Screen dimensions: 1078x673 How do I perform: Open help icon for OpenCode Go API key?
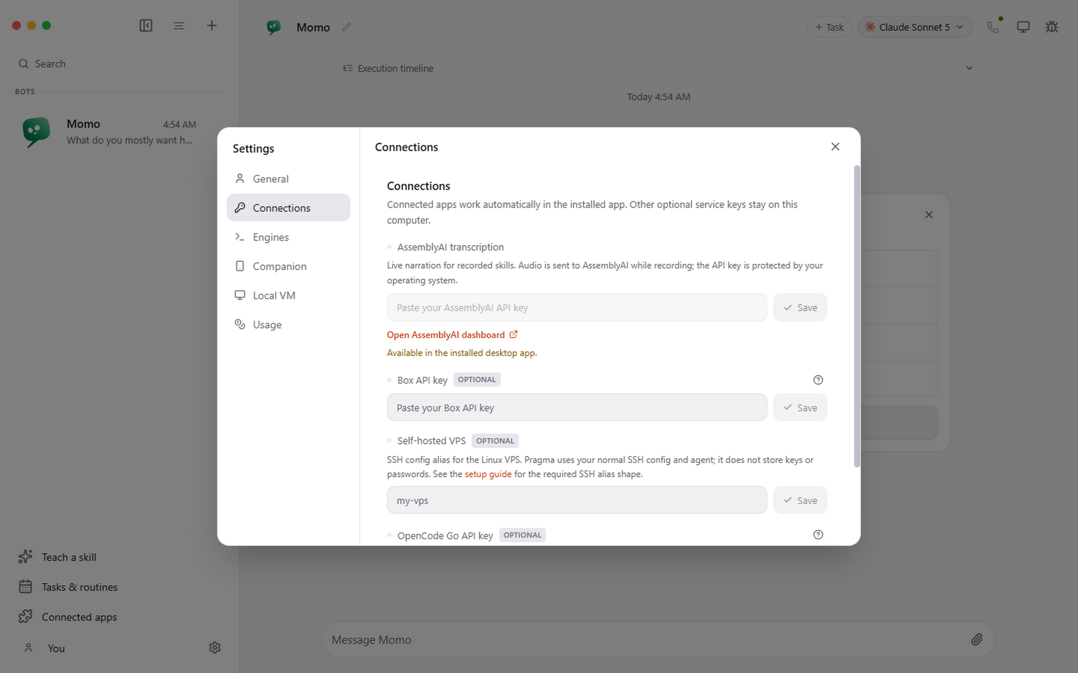(x=818, y=535)
